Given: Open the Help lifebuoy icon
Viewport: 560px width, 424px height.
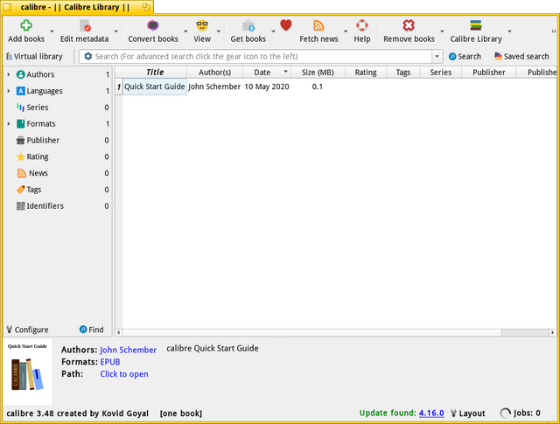Looking at the screenshot, I should [x=361, y=25].
